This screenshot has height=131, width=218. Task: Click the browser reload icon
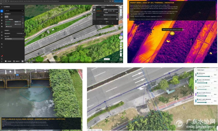[6, 1]
